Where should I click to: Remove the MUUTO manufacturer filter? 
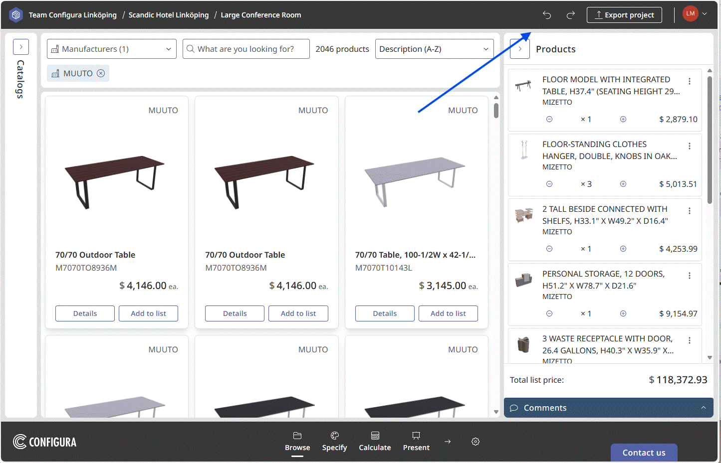tap(101, 73)
